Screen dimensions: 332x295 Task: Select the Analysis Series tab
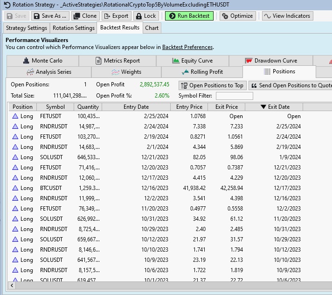pyautogui.click(x=48, y=72)
